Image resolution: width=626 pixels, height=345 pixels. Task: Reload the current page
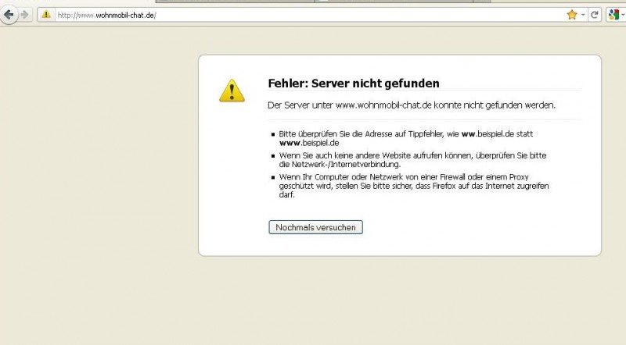coord(595,15)
